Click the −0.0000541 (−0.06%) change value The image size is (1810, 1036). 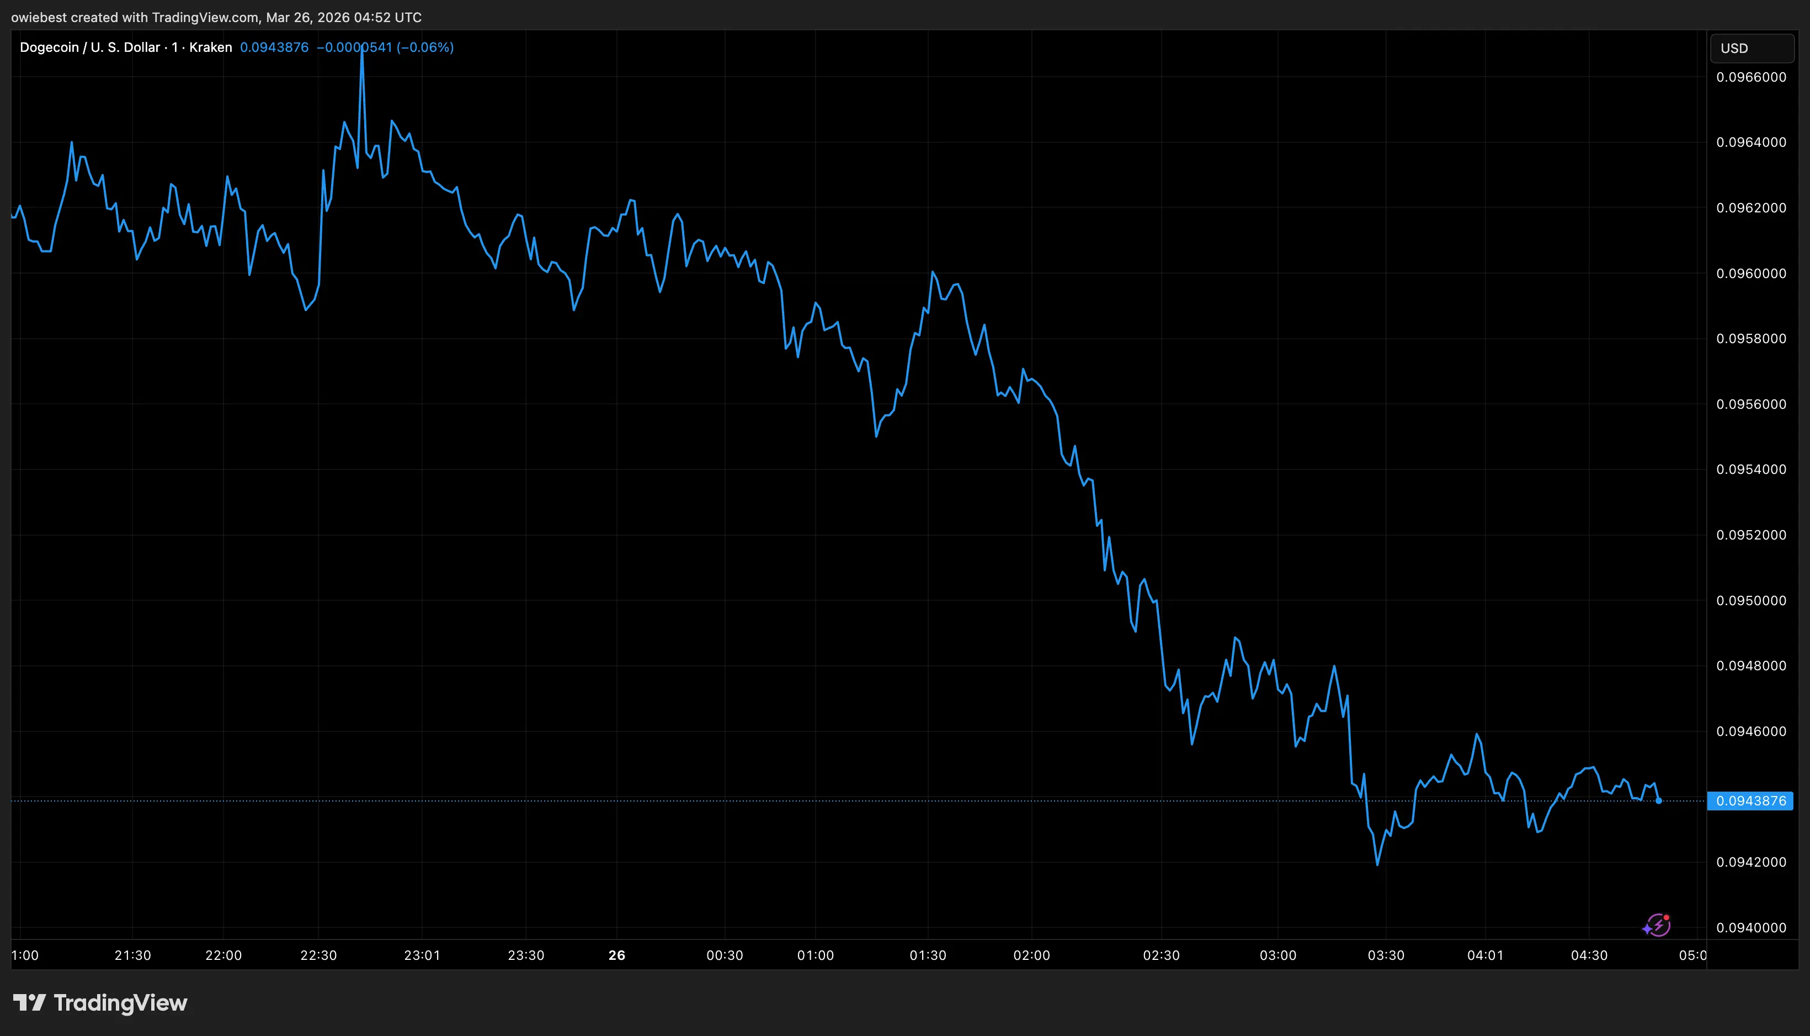(385, 47)
